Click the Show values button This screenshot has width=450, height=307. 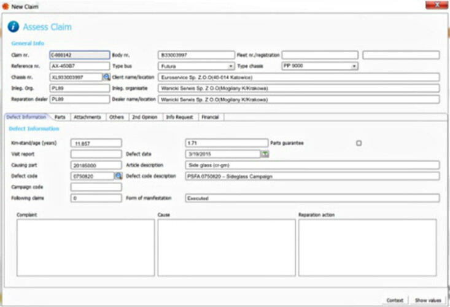(427, 300)
